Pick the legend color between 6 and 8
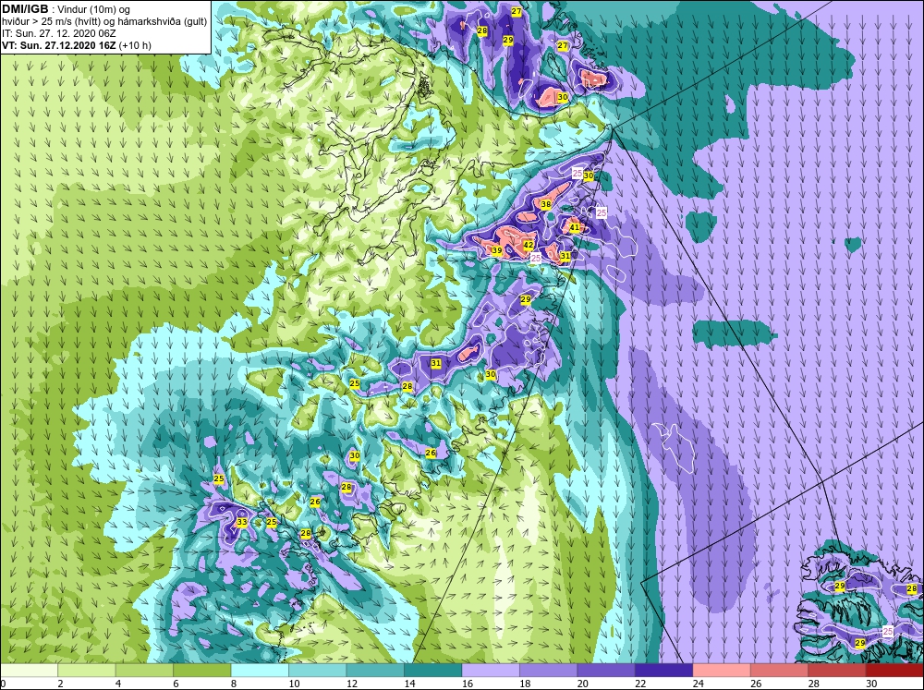This screenshot has width=924, height=690. tap(202, 671)
